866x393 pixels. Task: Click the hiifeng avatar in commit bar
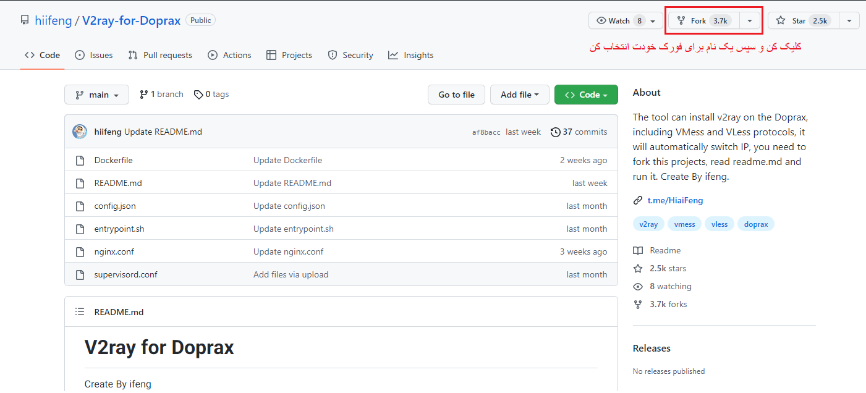pos(80,132)
